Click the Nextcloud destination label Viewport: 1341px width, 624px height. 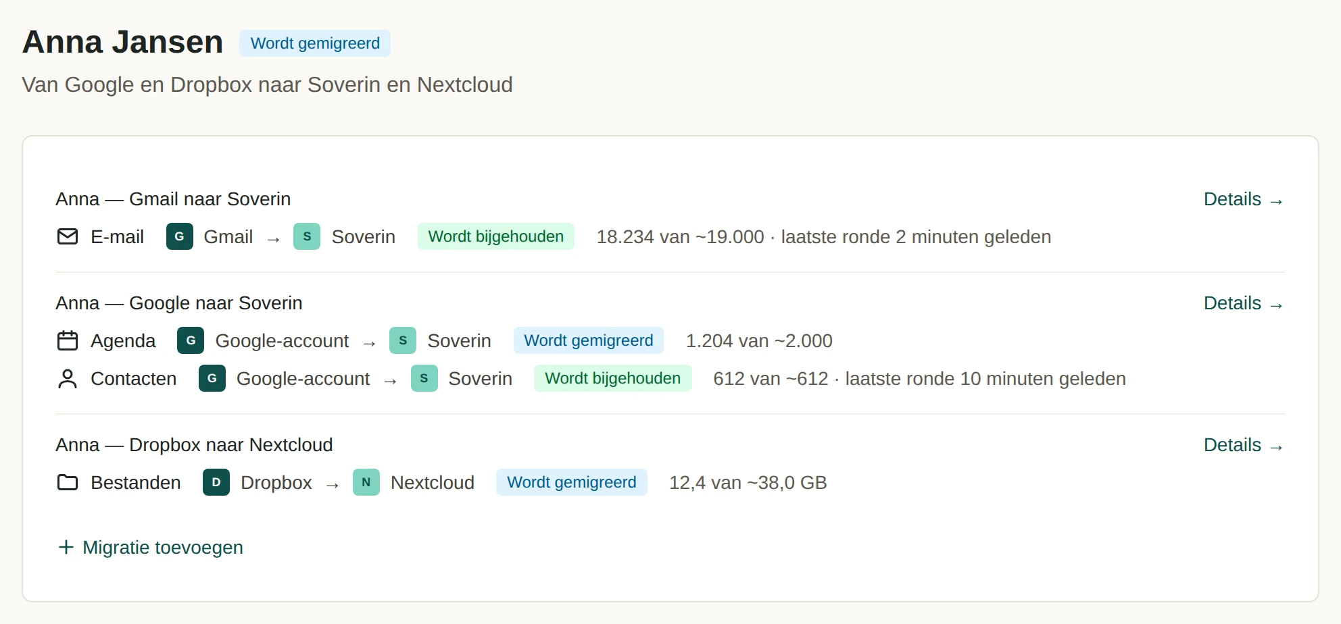tap(433, 483)
